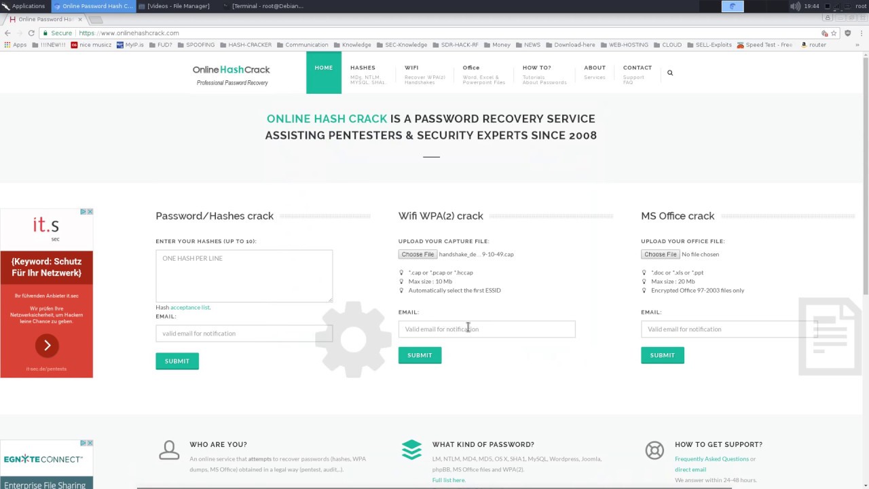This screenshot has width=869, height=489.
Task: Expand the Knowledge bookmark folder
Action: (x=352, y=45)
